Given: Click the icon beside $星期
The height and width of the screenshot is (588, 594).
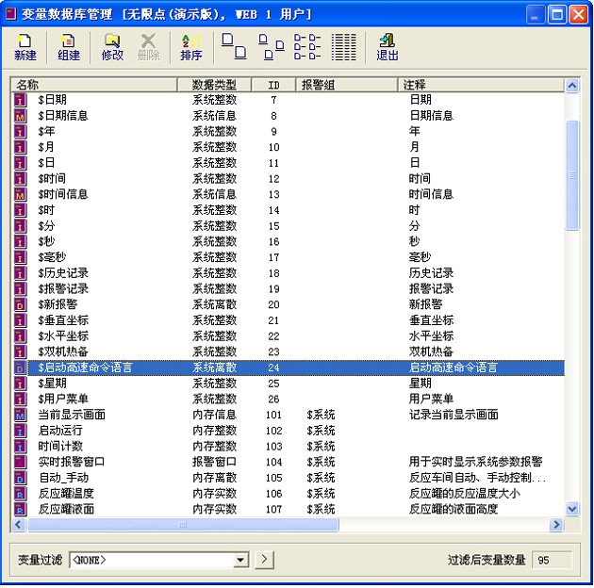Looking at the screenshot, I should (x=20, y=384).
